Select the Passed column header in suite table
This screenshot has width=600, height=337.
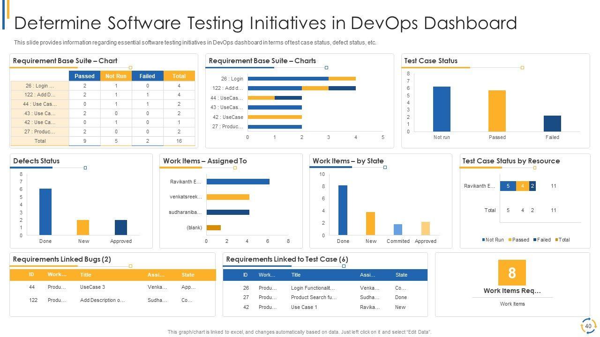coord(84,76)
